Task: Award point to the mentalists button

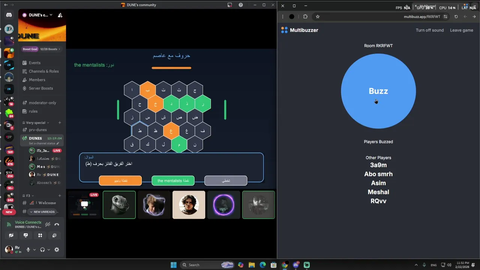Action: click(x=173, y=181)
